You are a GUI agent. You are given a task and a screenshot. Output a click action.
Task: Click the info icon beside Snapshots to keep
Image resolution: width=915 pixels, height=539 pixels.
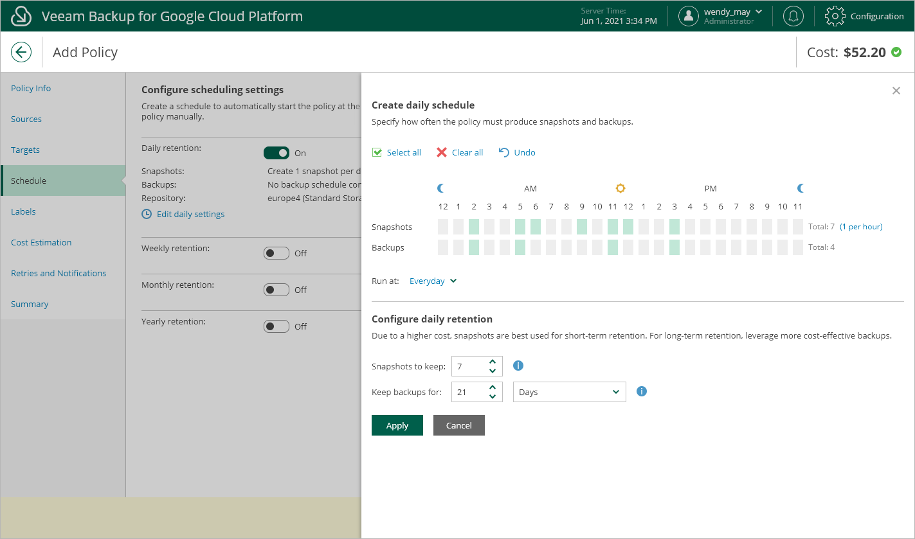[518, 366]
